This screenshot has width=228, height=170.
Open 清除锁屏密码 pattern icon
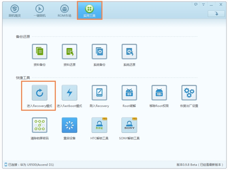click(39, 125)
